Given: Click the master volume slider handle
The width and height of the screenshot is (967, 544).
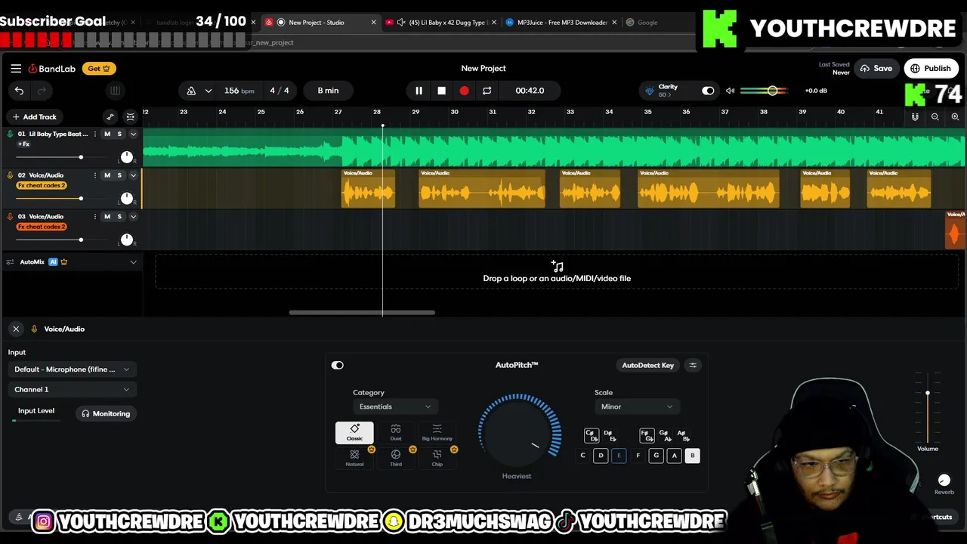Looking at the screenshot, I should point(772,91).
